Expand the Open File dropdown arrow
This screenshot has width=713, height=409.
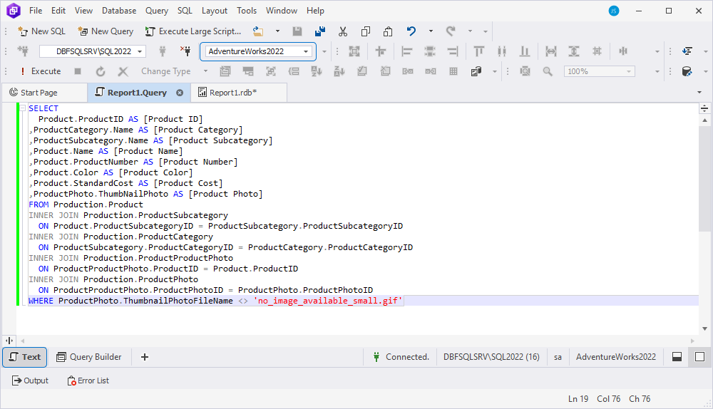pos(277,31)
